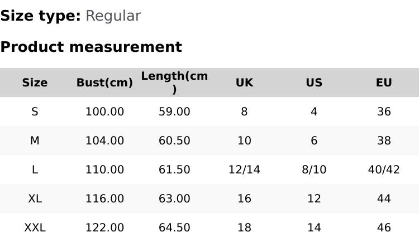Click the UK column header

click(244, 83)
